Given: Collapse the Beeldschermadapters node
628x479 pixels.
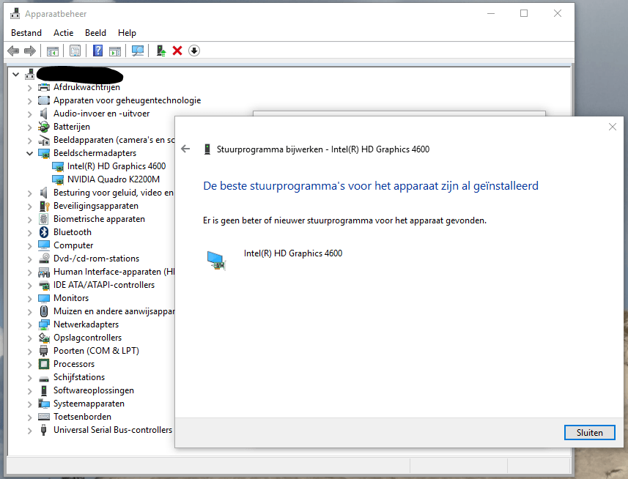Looking at the screenshot, I should click(29, 153).
